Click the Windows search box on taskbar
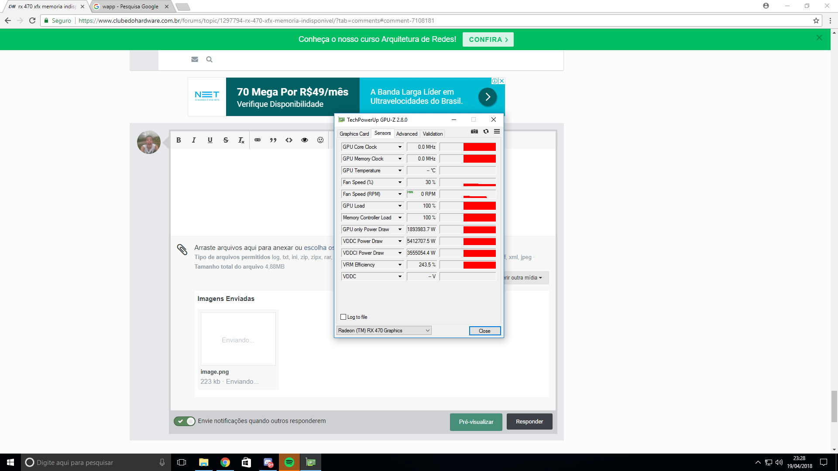Image resolution: width=838 pixels, height=471 pixels. [96, 462]
